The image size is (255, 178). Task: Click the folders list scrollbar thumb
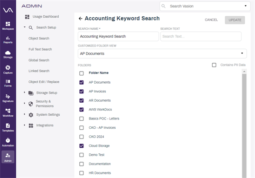244,126
